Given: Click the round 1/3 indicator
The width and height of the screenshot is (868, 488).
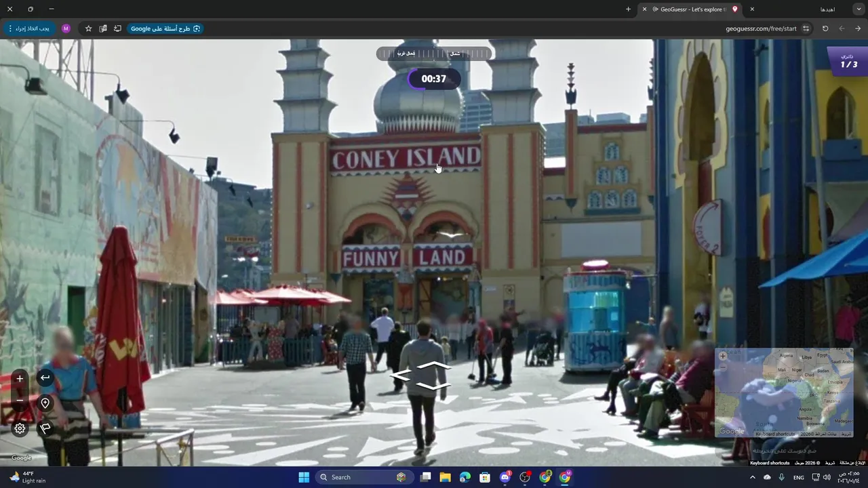Looking at the screenshot, I should point(848,61).
